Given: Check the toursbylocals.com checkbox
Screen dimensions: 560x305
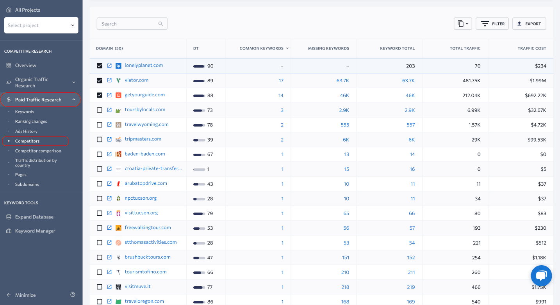Looking at the screenshot, I should pyautogui.click(x=99, y=110).
